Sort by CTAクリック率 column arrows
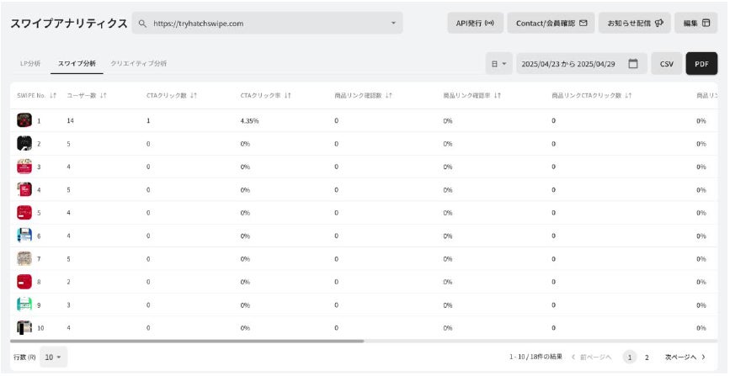 click(288, 96)
